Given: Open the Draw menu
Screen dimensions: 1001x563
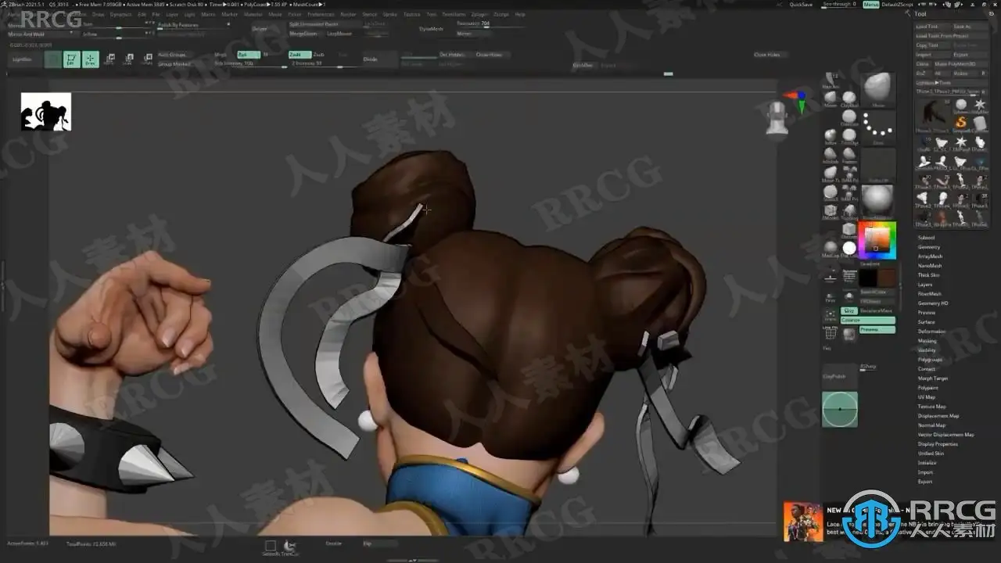Looking at the screenshot, I should click(98, 14).
